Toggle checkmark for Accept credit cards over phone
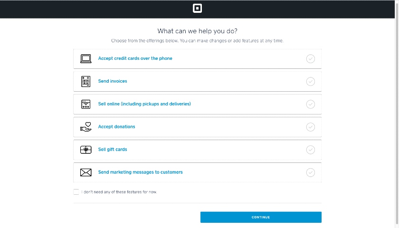The image size is (399, 228). click(311, 59)
